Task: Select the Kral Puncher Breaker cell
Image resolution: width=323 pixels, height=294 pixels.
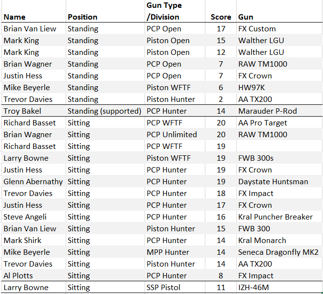Action: (x=279, y=217)
